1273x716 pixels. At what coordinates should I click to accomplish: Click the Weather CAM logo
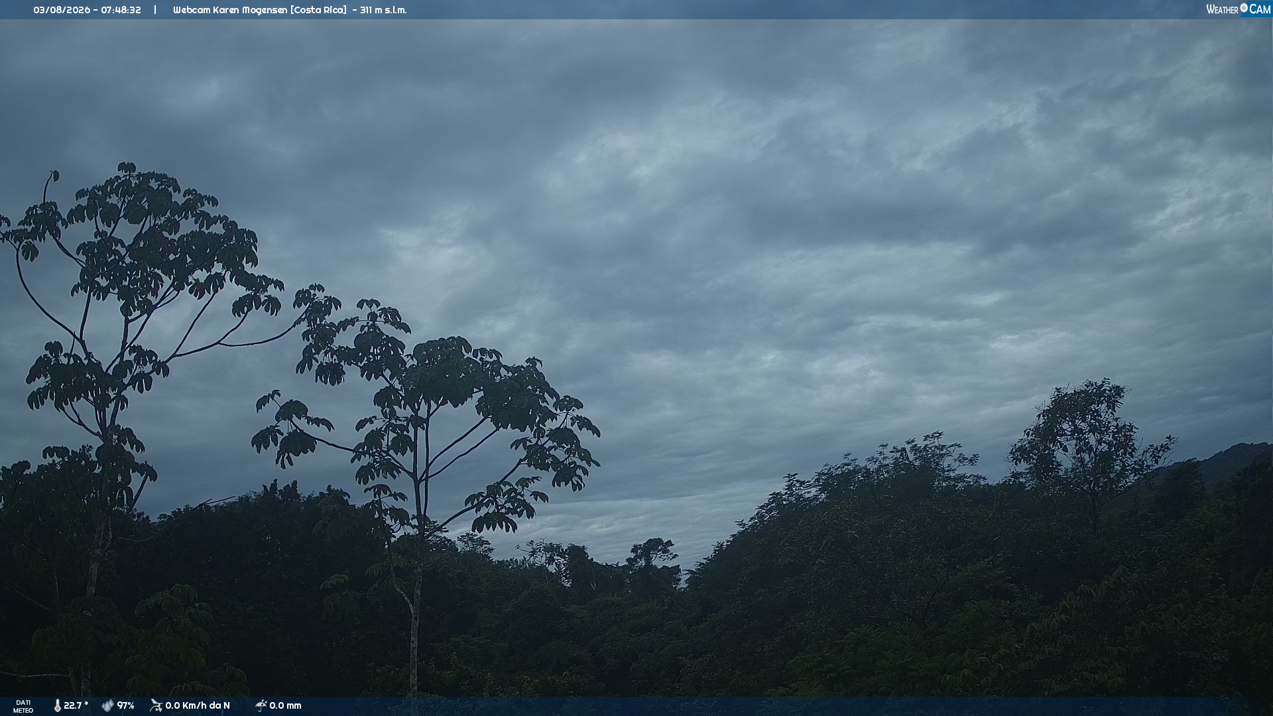click(1238, 9)
